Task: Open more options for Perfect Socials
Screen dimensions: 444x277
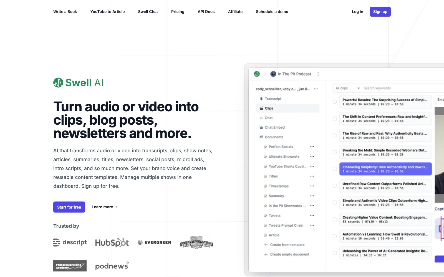Action: click(x=312, y=147)
